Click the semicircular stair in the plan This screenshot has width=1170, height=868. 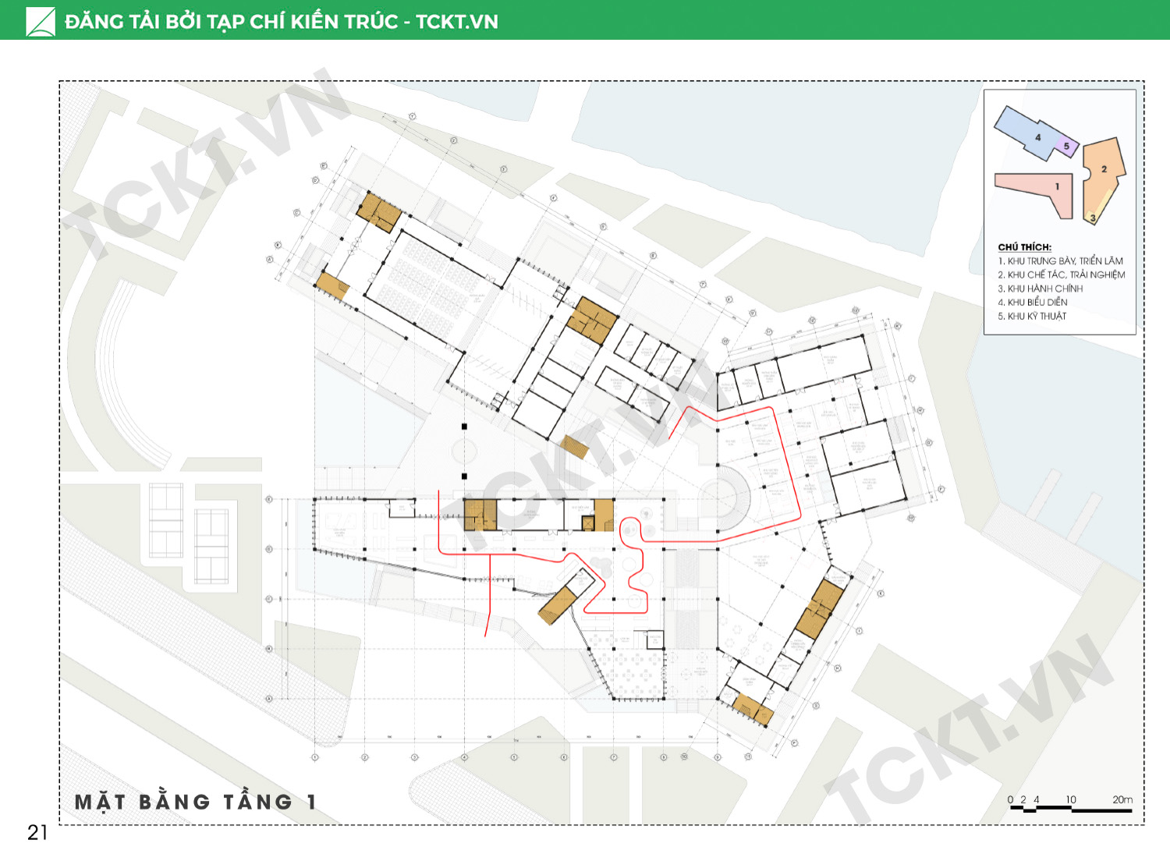tap(732, 499)
